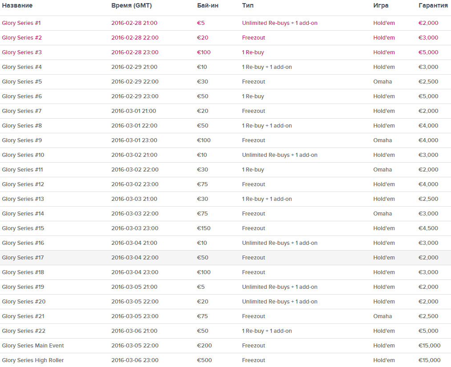Select the Glory Series #22 row name
Viewport: 451px width, 367px height.
pos(24,331)
